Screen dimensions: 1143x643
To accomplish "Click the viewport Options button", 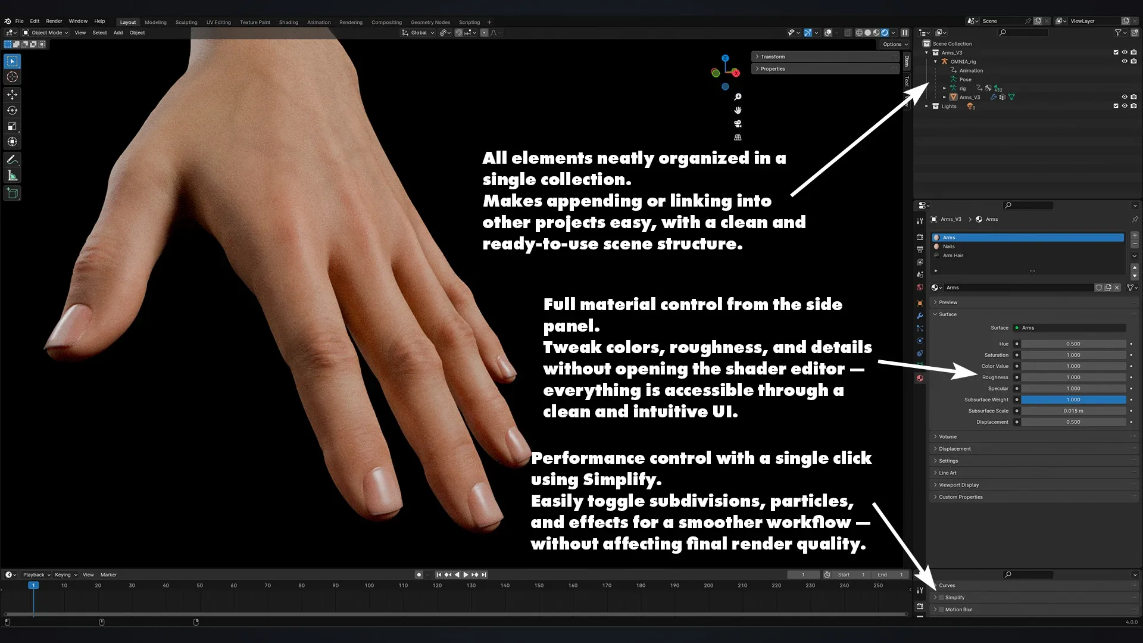I will pyautogui.click(x=895, y=44).
